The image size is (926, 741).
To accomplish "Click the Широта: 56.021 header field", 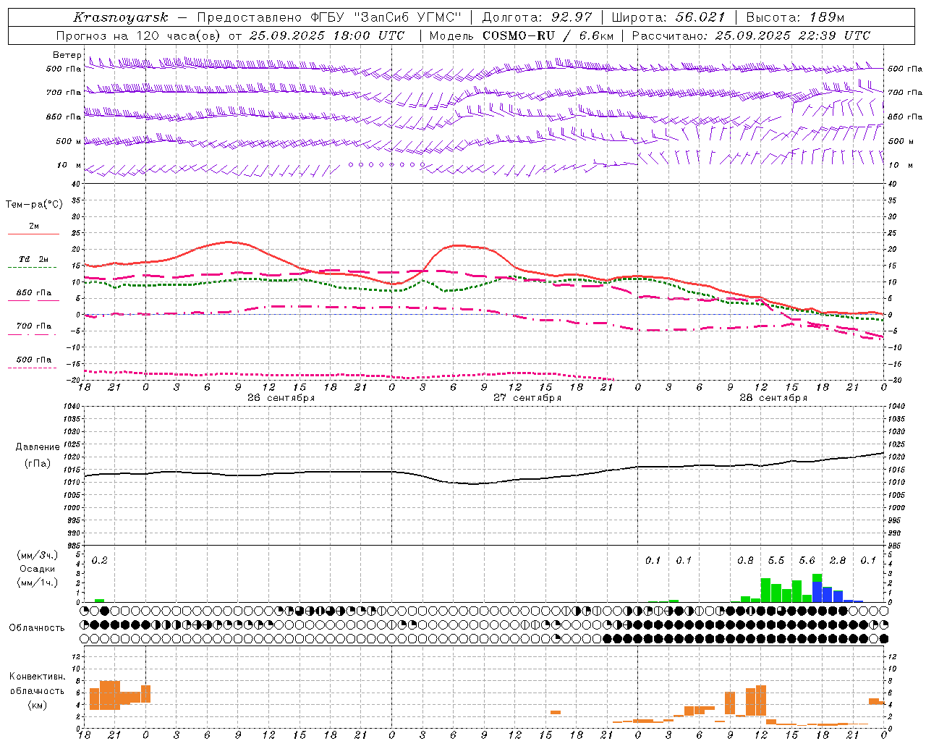I will tap(668, 17).
